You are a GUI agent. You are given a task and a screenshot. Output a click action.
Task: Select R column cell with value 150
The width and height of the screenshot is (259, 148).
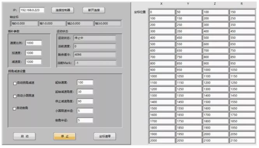click(242, 12)
